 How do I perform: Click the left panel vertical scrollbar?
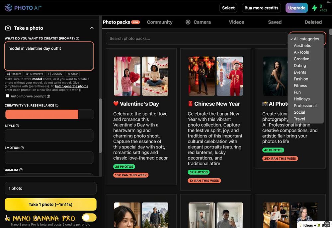100,126
